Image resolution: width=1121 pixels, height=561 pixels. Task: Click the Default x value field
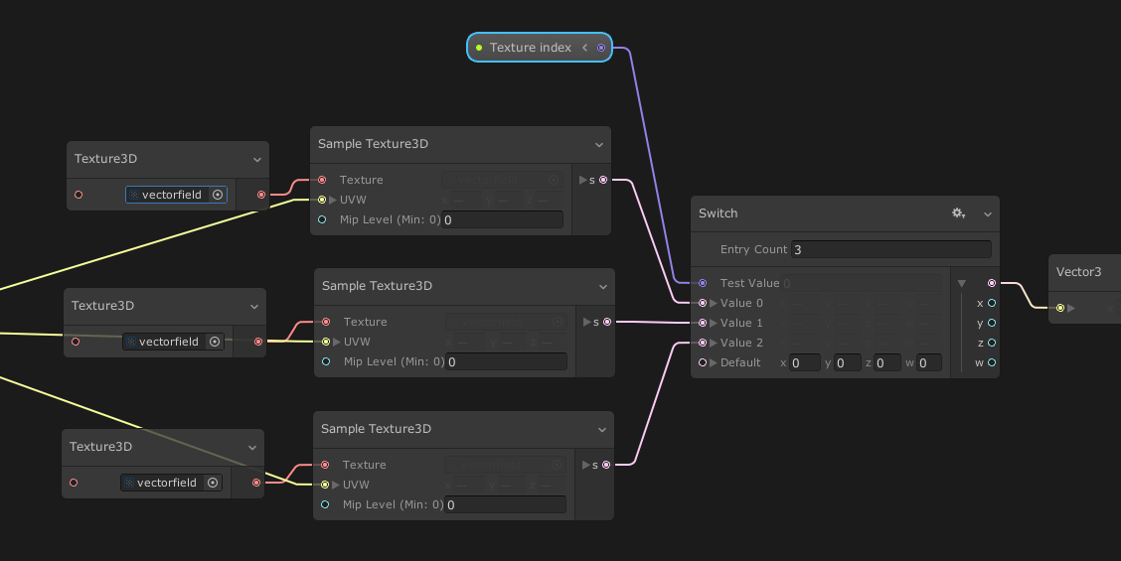click(x=804, y=362)
